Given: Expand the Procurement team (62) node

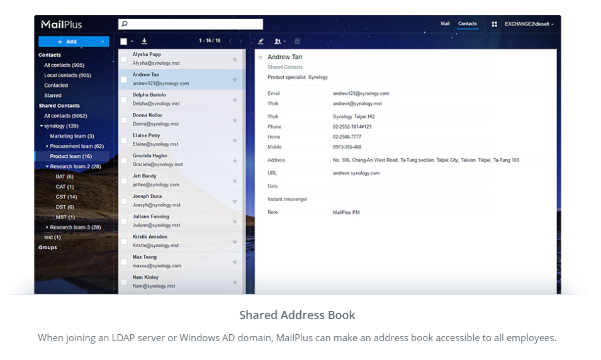Looking at the screenshot, I should [47, 146].
